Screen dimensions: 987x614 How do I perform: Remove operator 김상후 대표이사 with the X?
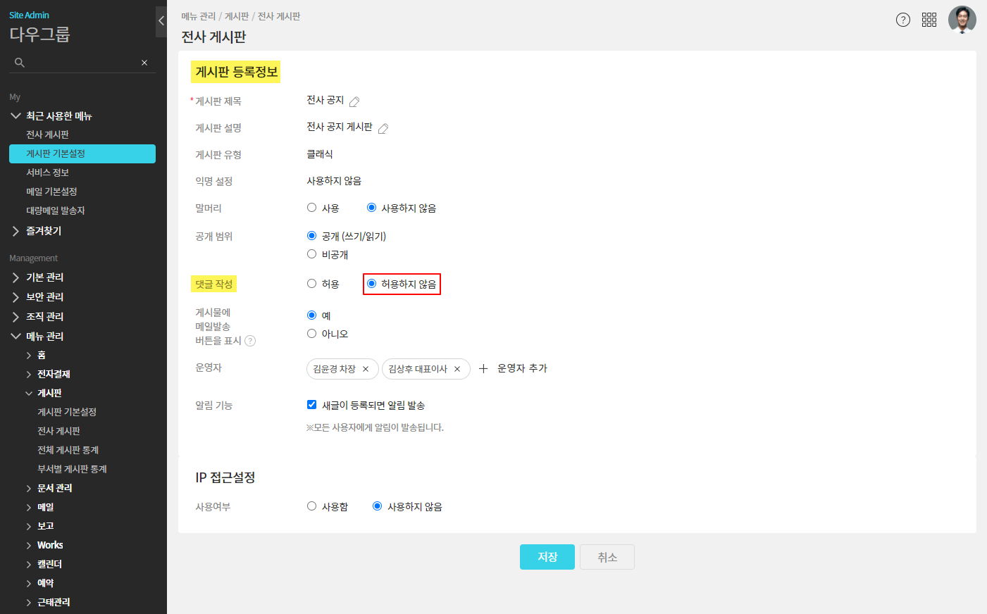point(457,369)
